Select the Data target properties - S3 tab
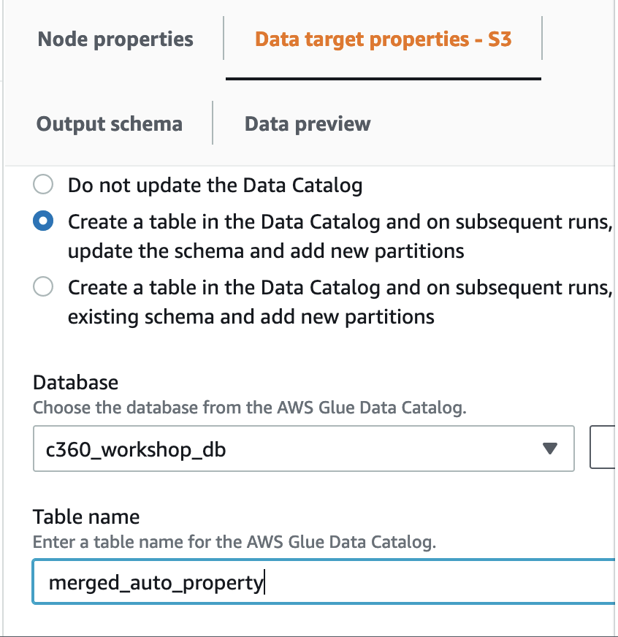The height and width of the screenshot is (637, 618). point(383,39)
